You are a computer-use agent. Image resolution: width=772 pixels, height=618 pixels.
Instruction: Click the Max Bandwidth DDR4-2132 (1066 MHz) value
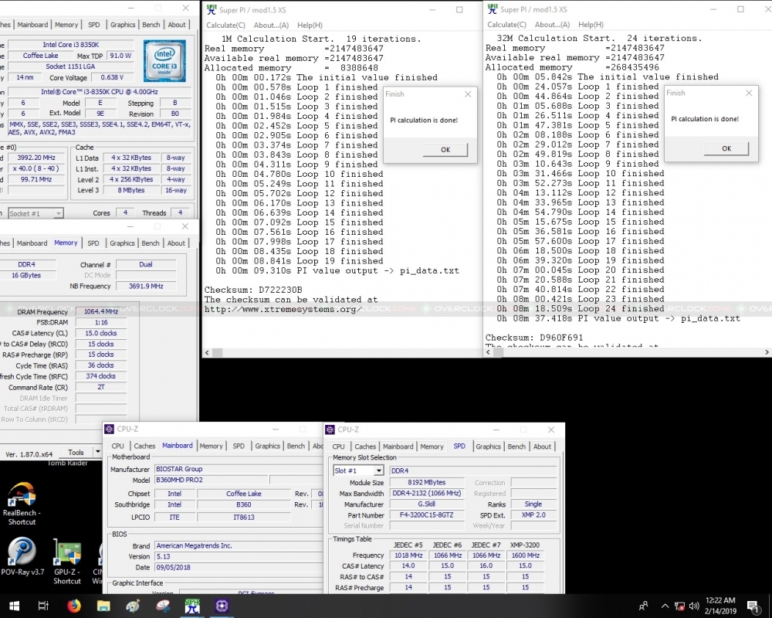click(427, 494)
